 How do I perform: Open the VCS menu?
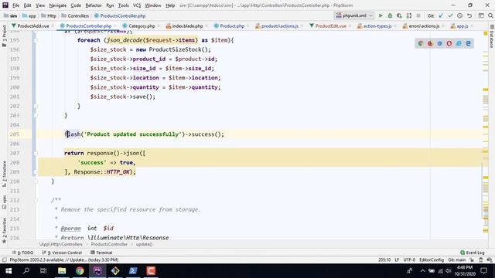(137, 5)
